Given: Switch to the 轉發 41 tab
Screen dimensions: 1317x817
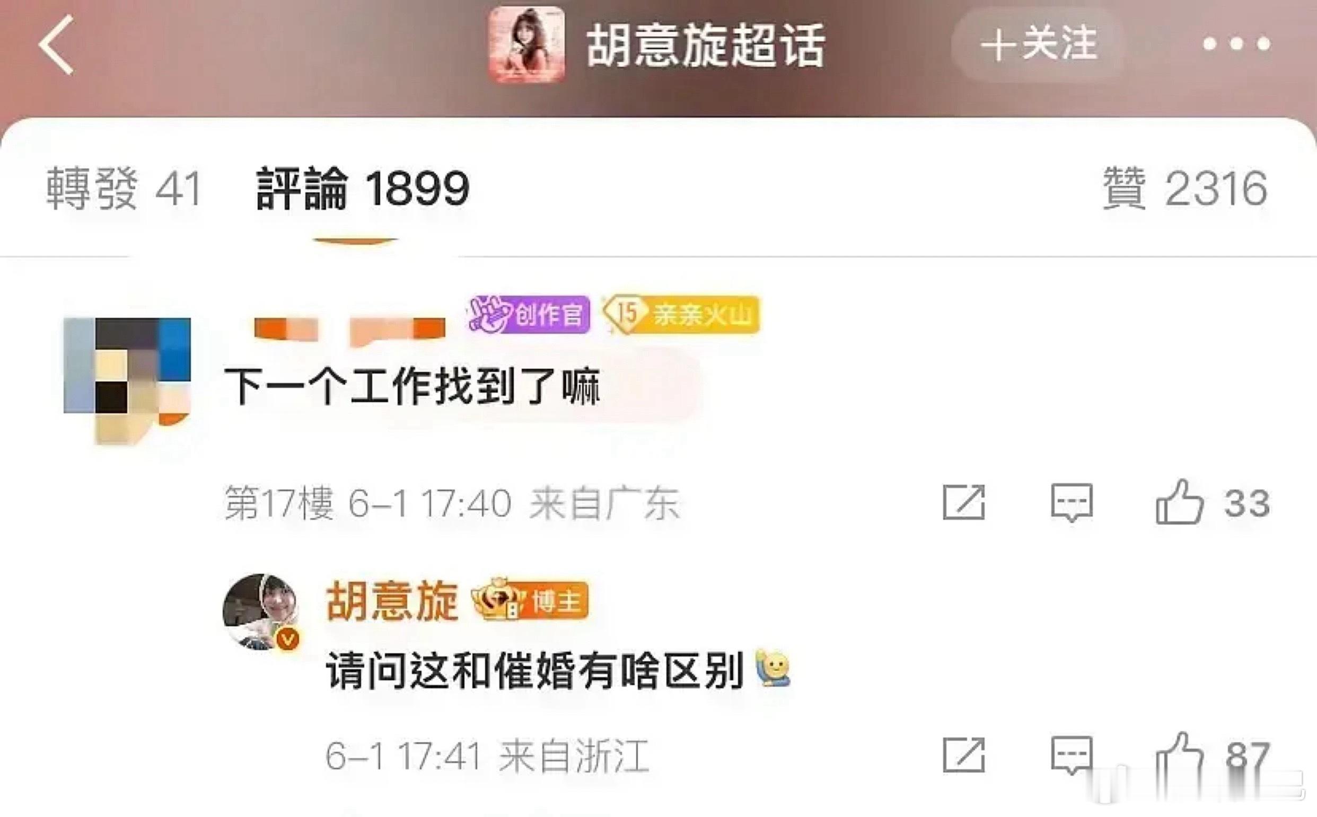Looking at the screenshot, I should pyautogui.click(x=124, y=188).
